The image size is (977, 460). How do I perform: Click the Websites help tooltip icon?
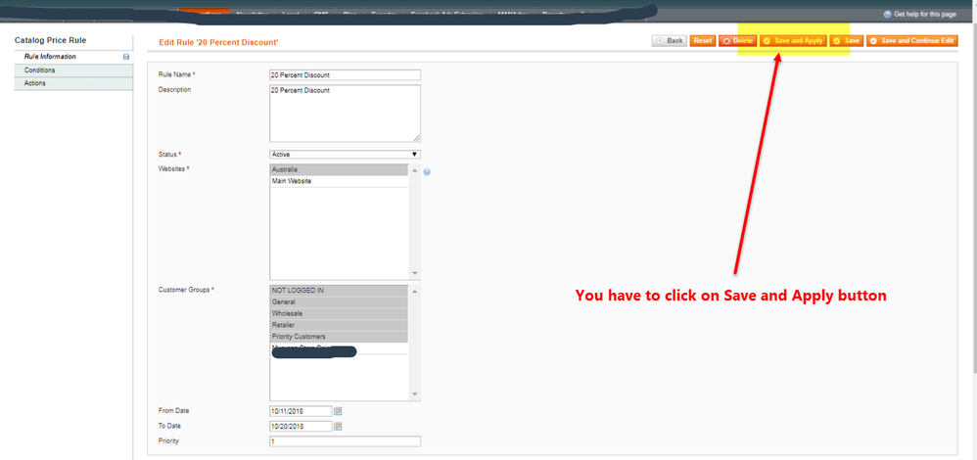click(x=428, y=172)
